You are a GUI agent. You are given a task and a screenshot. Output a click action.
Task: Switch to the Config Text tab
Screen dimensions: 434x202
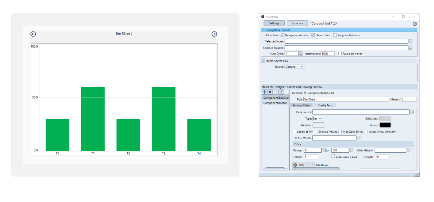(x=325, y=105)
